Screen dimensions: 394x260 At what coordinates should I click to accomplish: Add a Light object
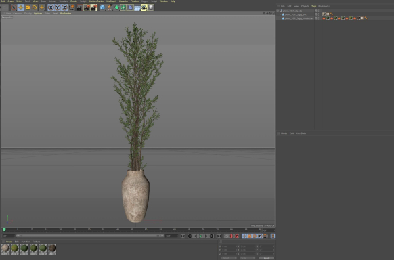pos(150,7)
